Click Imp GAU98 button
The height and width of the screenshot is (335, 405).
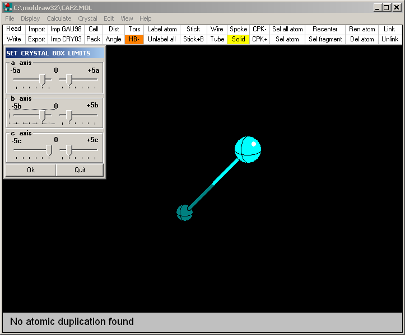coord(66,29)
